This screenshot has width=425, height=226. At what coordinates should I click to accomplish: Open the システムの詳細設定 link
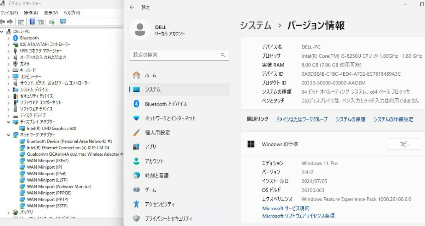(393, 119)
